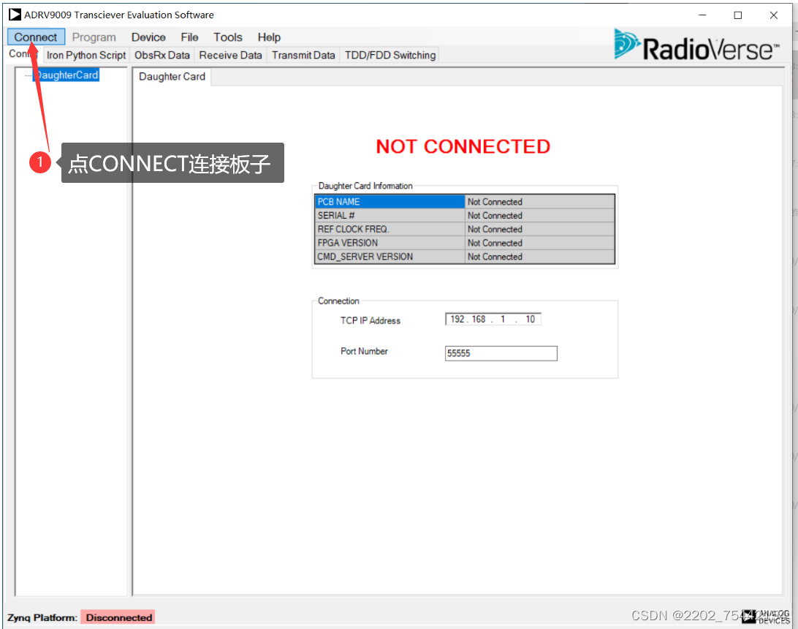Click Not Connected value beside SERIAL #
This screenshot has height=629, width=798.
click(539, 216)
